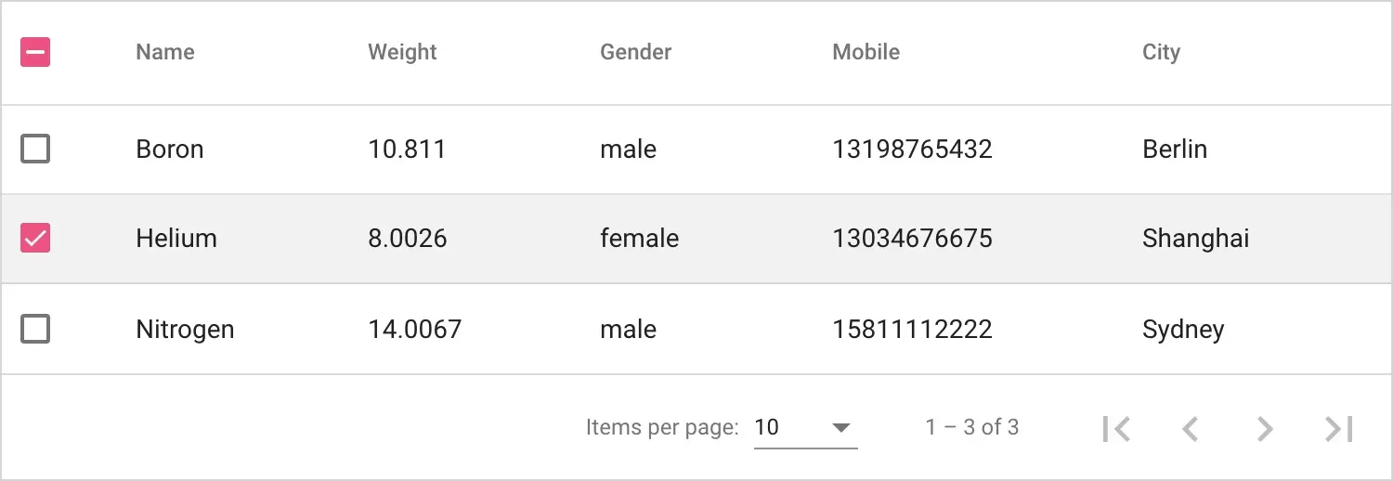Go to the next page
Image resolution: width=1393 pixels, height=481 pixels.
(1264, 428)
